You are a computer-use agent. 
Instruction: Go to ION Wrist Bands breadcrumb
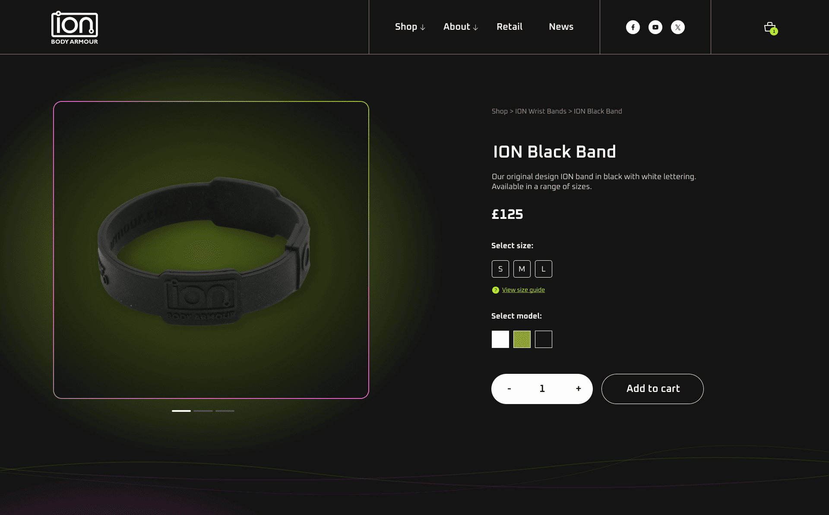click(541, 111)
